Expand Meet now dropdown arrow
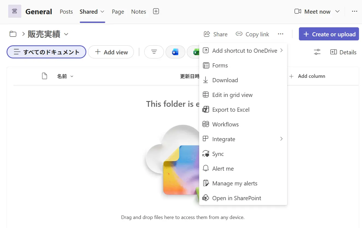 tap(337, 11)
